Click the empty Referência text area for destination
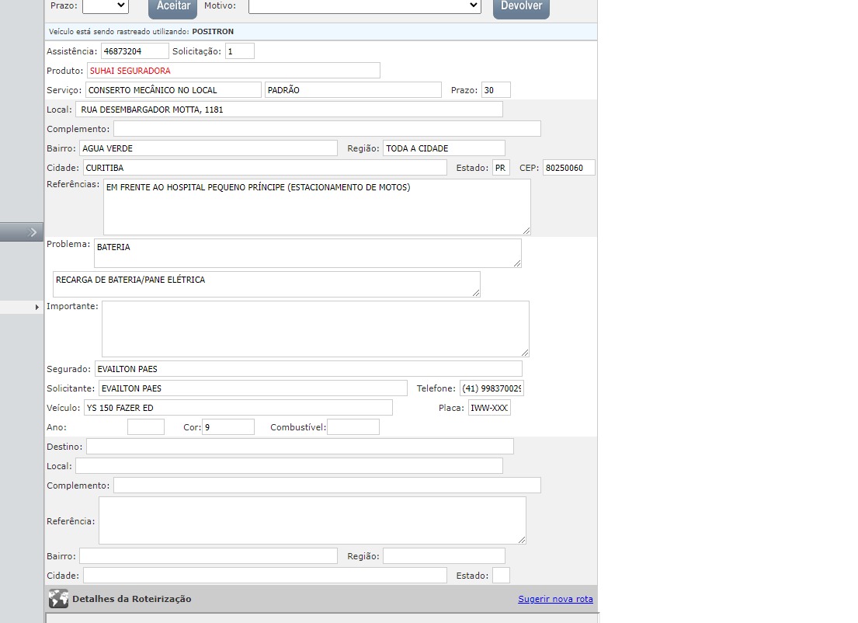The image size is (858, 623). coord(312,520)
